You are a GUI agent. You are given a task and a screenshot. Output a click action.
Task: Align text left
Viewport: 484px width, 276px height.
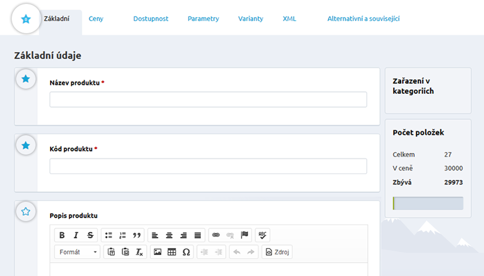[155, 235]
